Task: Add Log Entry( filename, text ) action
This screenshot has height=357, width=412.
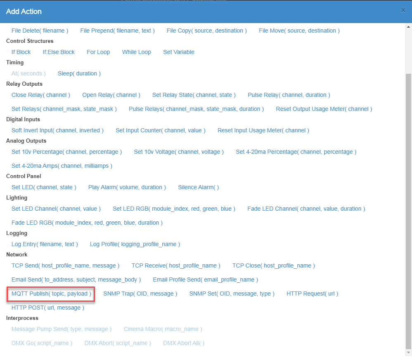Action: coord(45,244)
